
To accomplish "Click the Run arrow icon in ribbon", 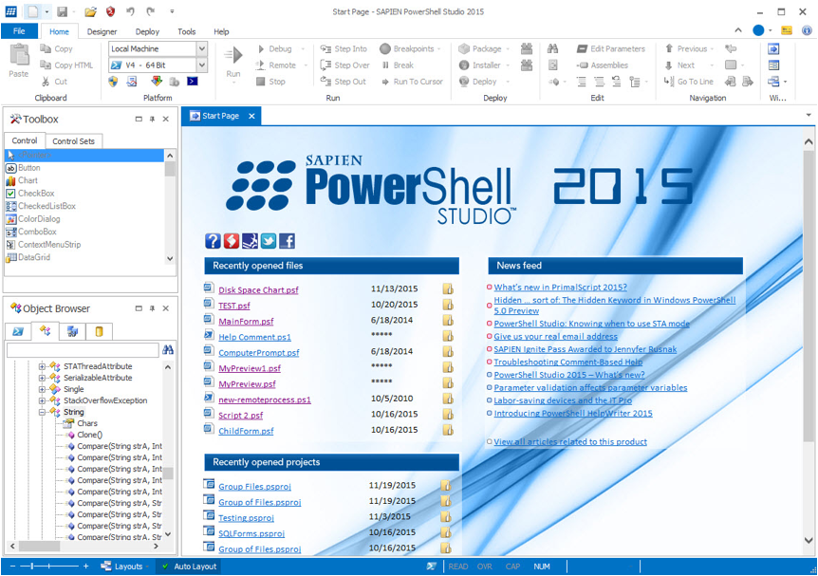I will coord(232,58).
